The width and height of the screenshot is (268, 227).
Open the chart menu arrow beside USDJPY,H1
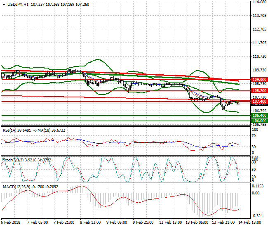coord(4,4)
